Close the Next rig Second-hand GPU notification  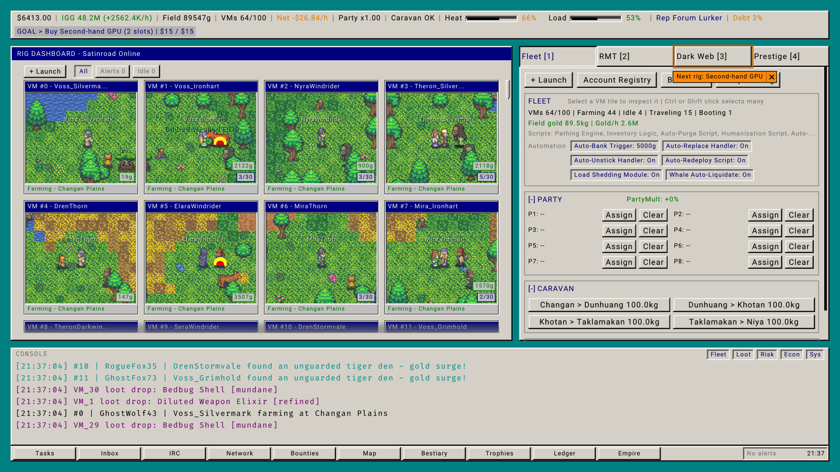772,77
